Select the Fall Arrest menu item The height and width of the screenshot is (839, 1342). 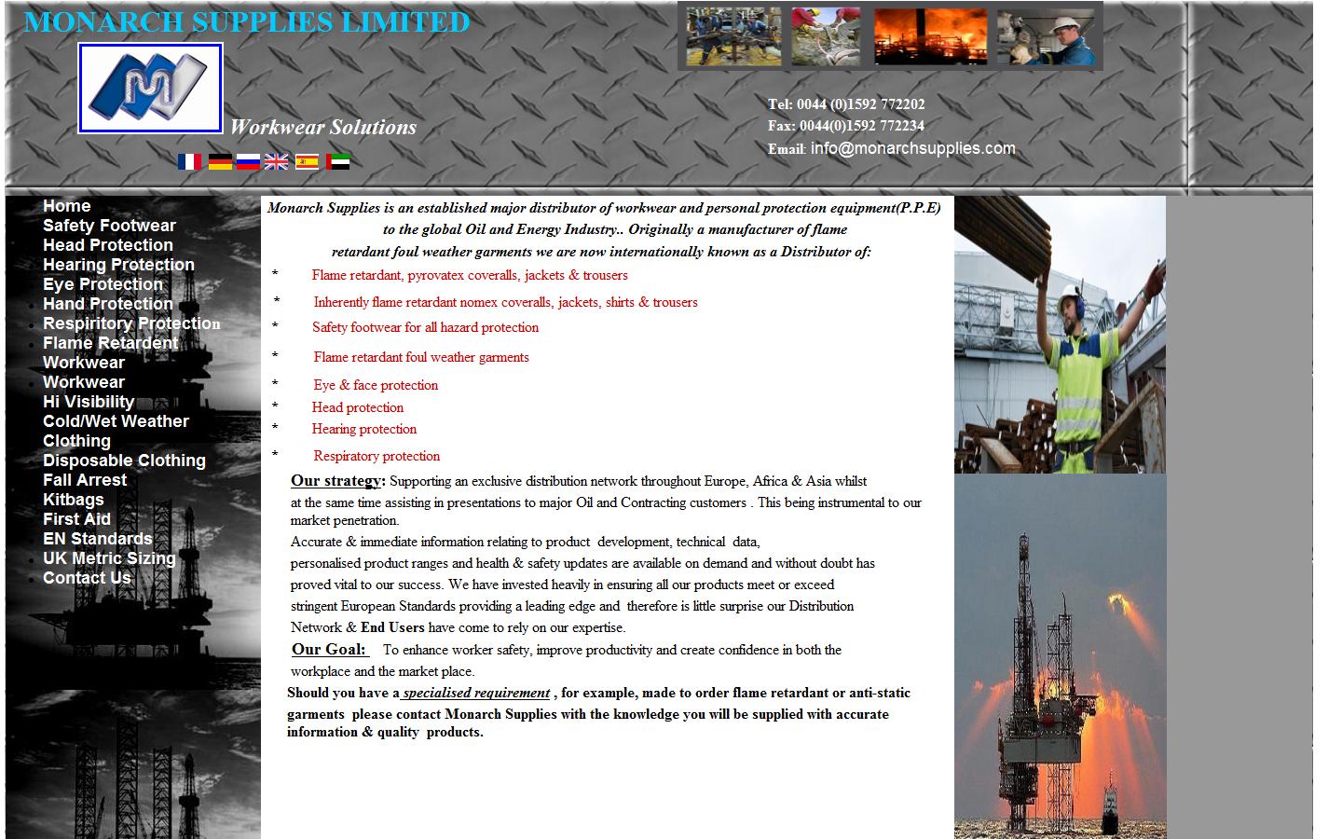coord(84,480)
